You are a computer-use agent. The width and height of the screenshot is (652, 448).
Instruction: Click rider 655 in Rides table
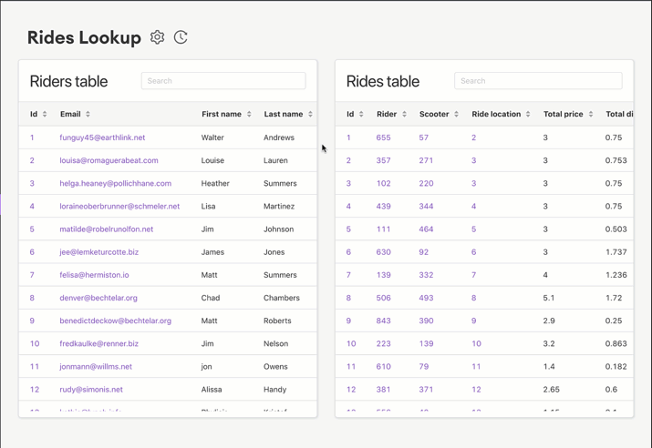[x=383, y=137]
